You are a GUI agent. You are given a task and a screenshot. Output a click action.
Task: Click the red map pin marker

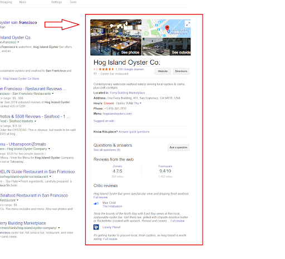[167, 28]
